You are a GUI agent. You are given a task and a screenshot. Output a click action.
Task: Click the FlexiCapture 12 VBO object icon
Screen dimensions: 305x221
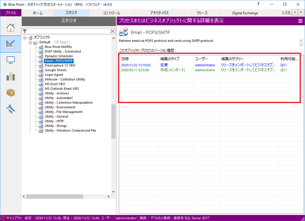41,66
